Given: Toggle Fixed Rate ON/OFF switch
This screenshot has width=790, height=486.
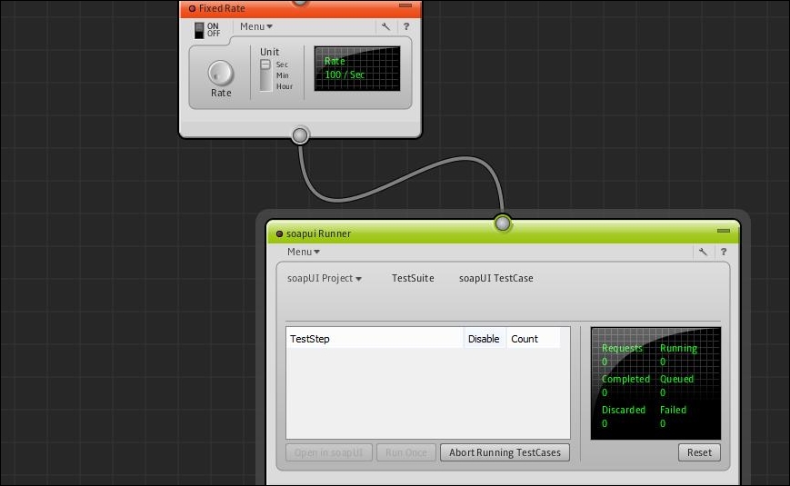Looking at the screenshot, I should point(199,30).
